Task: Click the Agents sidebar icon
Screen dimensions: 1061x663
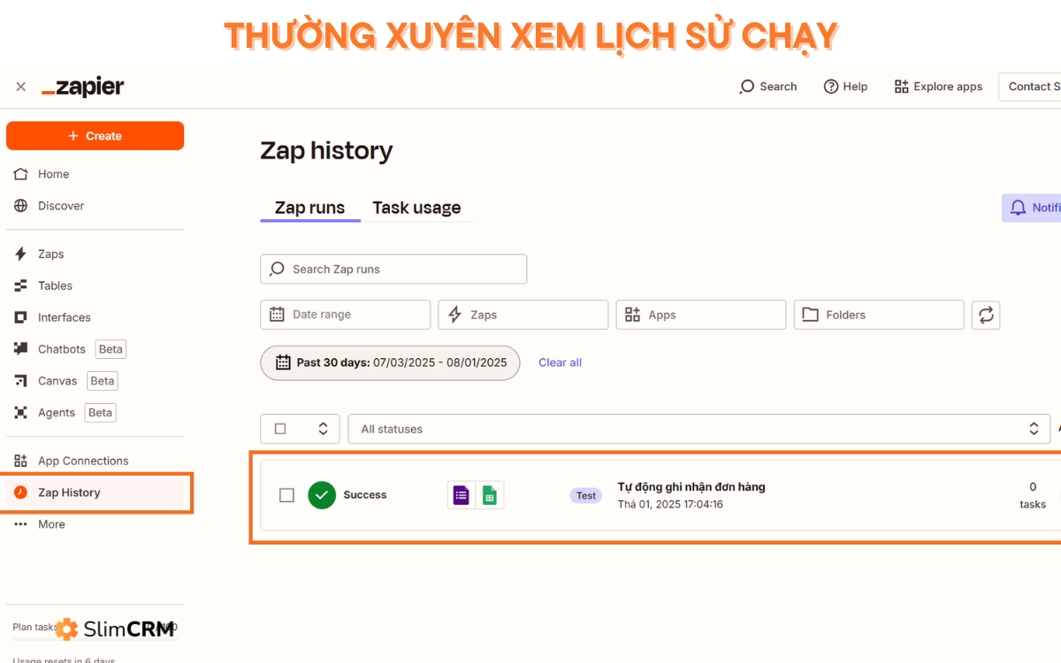Action: 21,413
